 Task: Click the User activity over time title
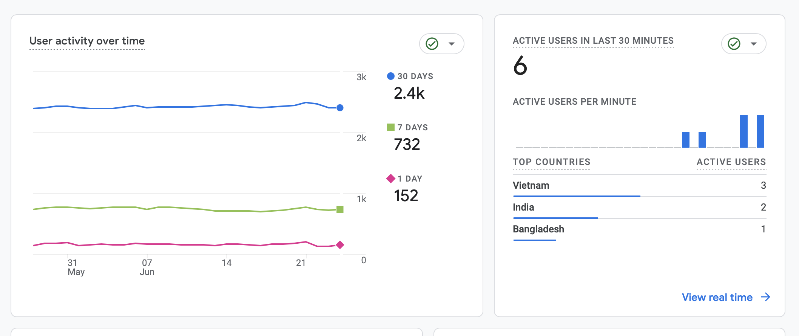87,41
